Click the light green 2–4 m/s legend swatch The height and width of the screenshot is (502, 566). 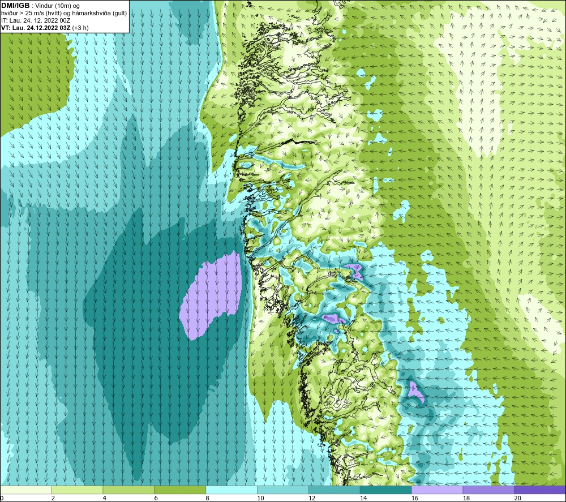(x=77, y=490)
